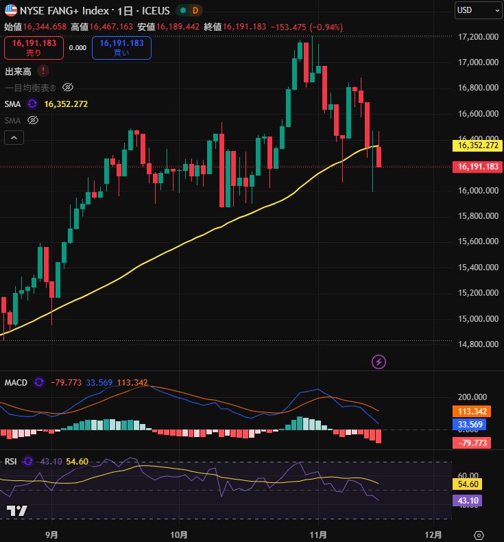This screenshot has width=504, height=542.
Task: Click the buy (買い) price button
Action: [x=121, y=47]
